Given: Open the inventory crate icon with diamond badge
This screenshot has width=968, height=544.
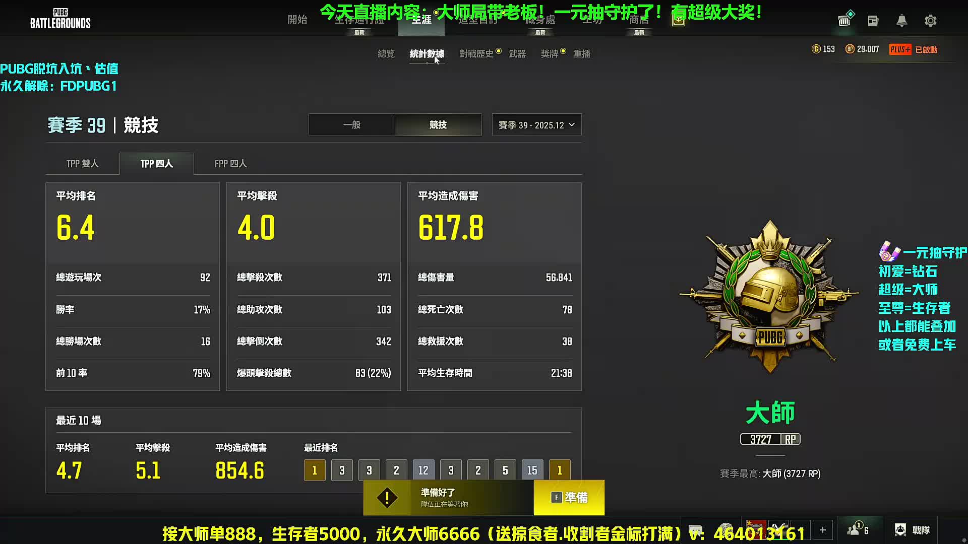Looking at the screenshot, I should [844, 21].
